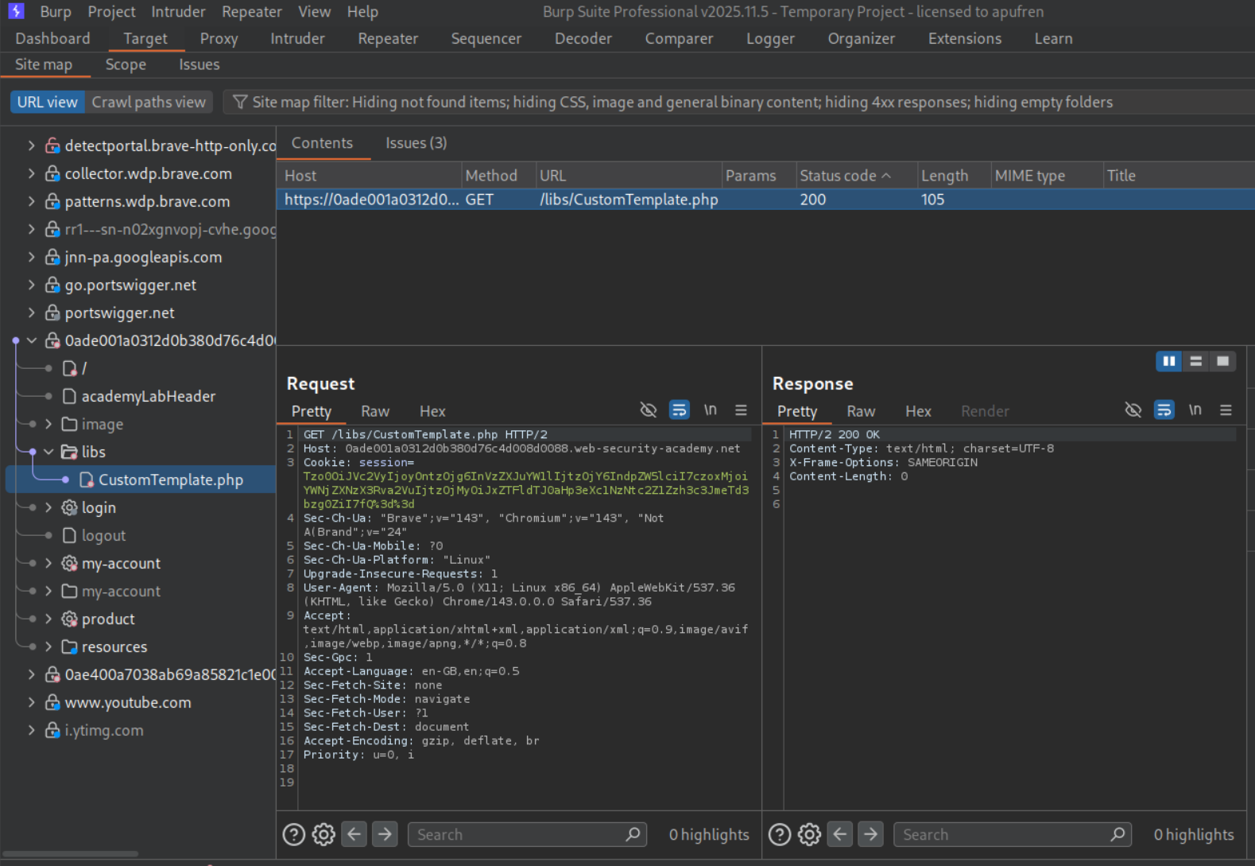The image size is (1255, 866).
Task: Select side-by-side split layout icon
Action: click(x=1168, y=361)
